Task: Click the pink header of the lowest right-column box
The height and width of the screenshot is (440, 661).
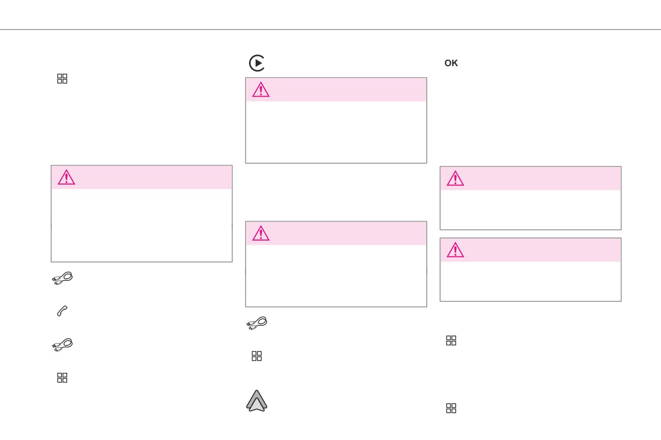Action: point(530,250)
